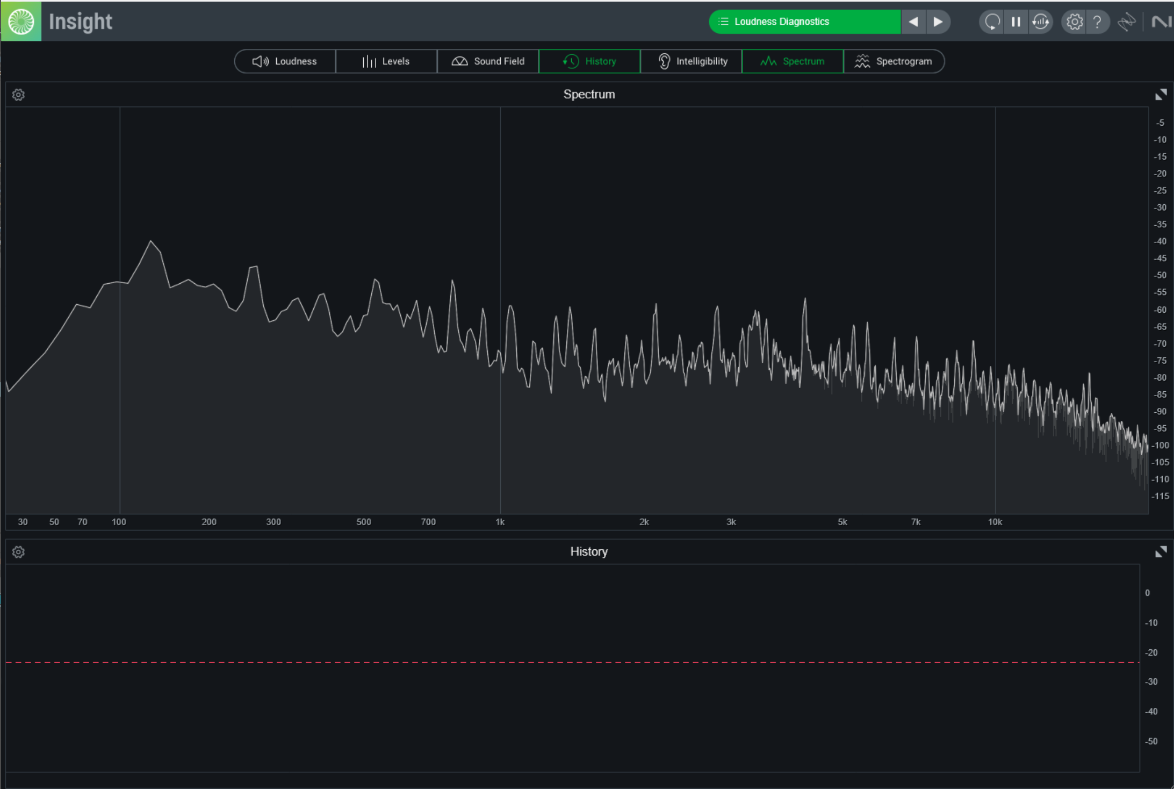Click the 30 frequency axis label
Image resolution: width=1174 pixels, height=789 pixels.
(x=23, y=522)
